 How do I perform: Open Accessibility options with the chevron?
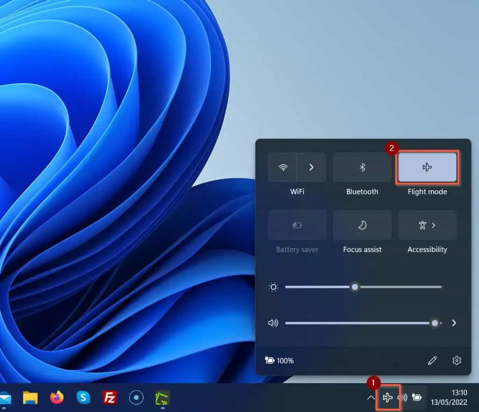coord(434,225)
